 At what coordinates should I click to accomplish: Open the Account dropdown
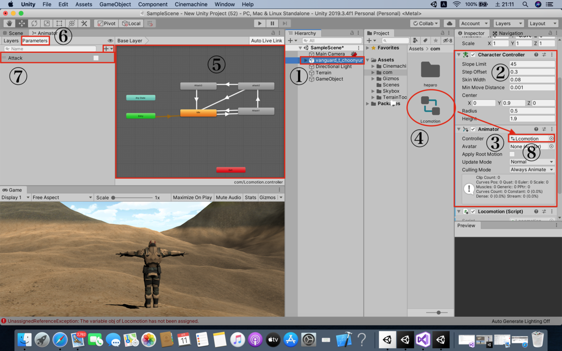pyautogui.click(x=474, y=23)
